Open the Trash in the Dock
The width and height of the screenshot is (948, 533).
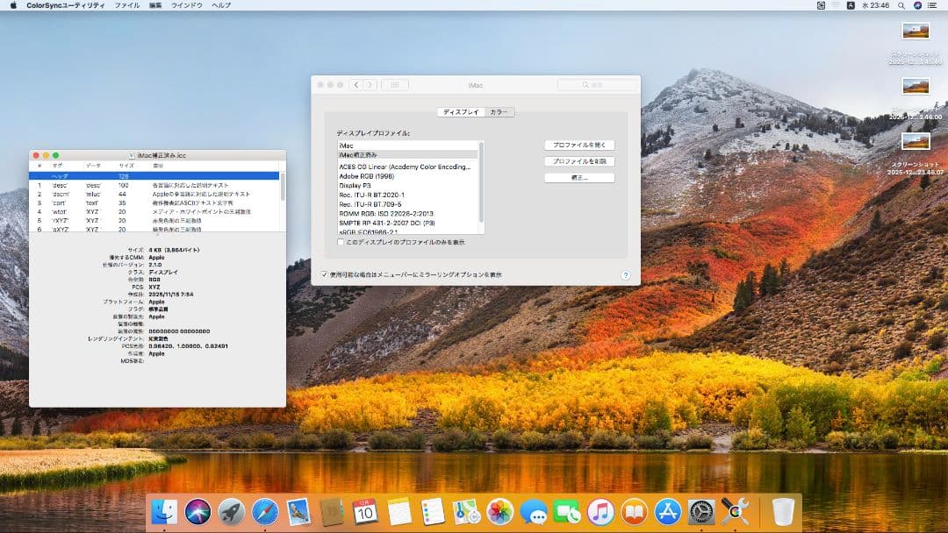pyautogui.click(x=783, y=511)
